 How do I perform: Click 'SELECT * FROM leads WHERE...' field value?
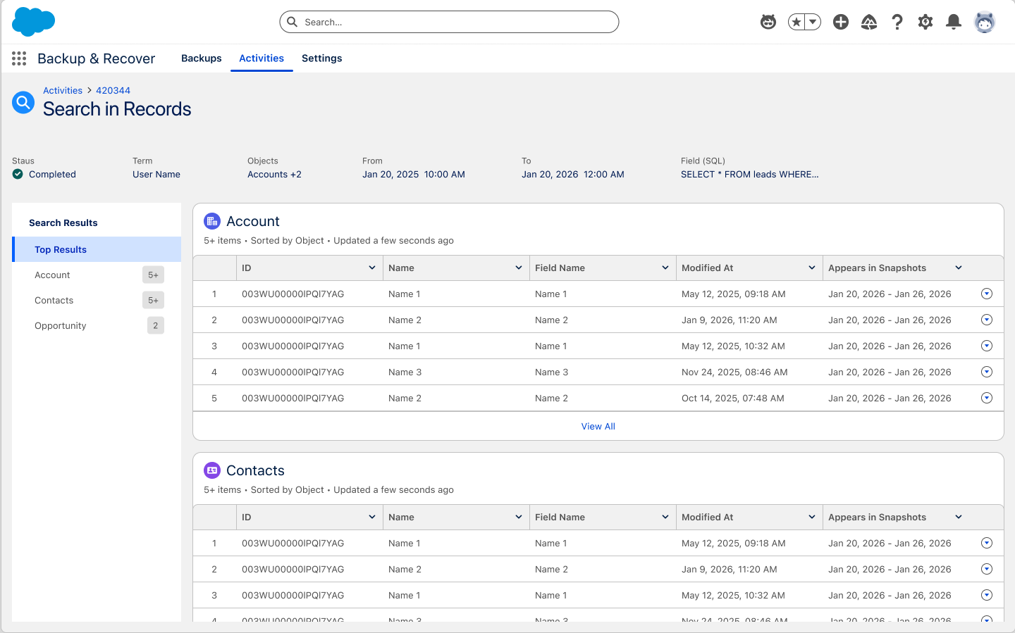(x=750, y=174)
